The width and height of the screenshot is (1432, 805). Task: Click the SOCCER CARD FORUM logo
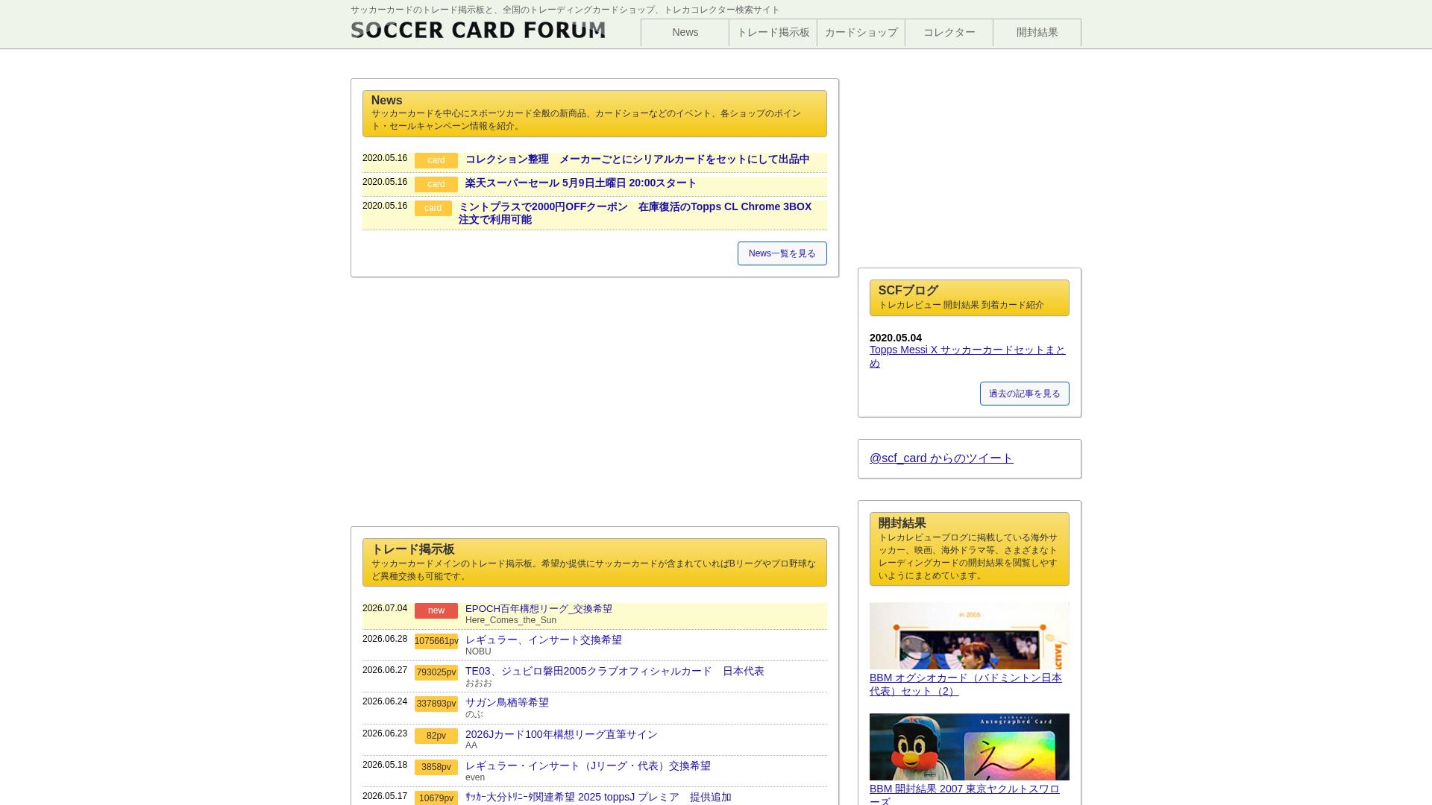(478, 30)
